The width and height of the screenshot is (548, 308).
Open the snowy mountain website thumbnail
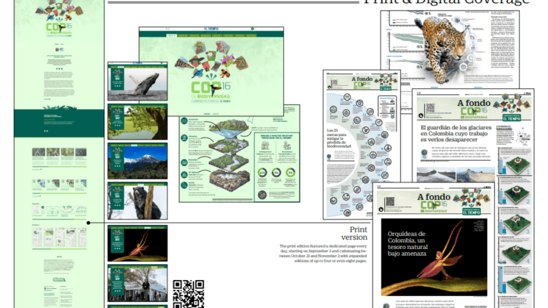tap(138, 160)
